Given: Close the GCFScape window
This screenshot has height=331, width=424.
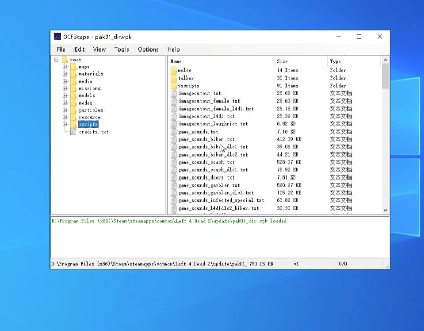Looking at the screenshot, I should pos(380,37).
